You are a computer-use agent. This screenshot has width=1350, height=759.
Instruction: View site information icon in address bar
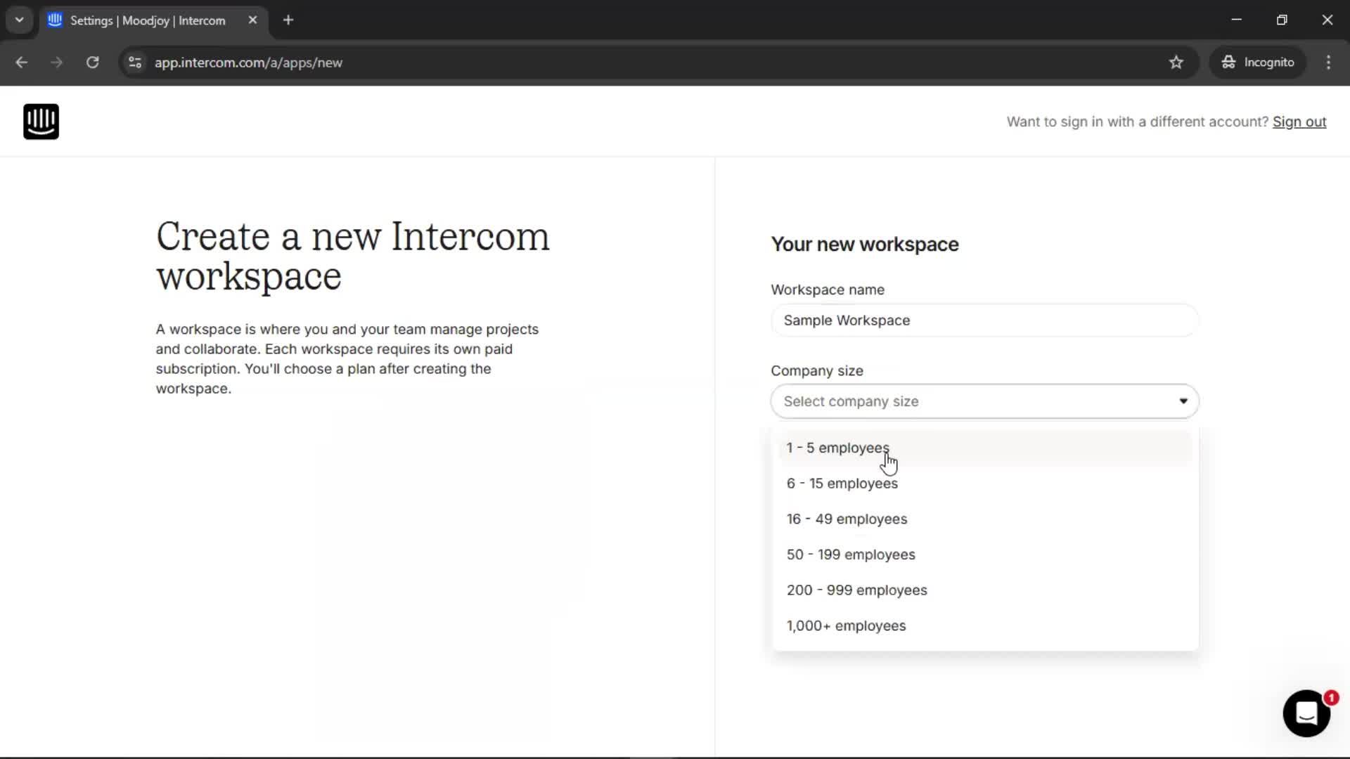(135, 63)
